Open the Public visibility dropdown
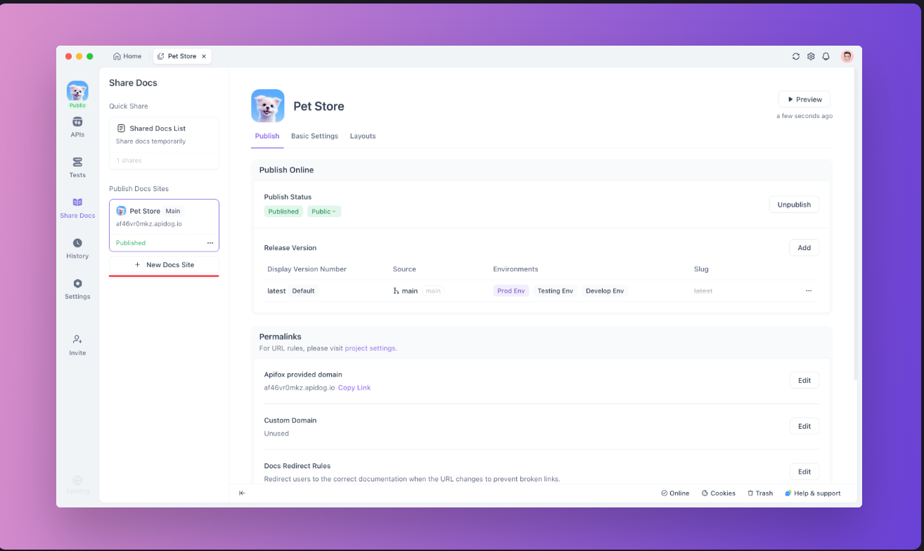Screen dimensions: 924x551 click(323, 212)
